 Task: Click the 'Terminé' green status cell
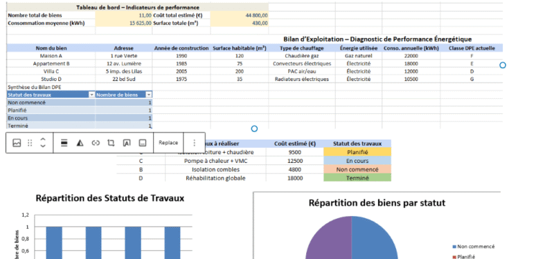357,178
